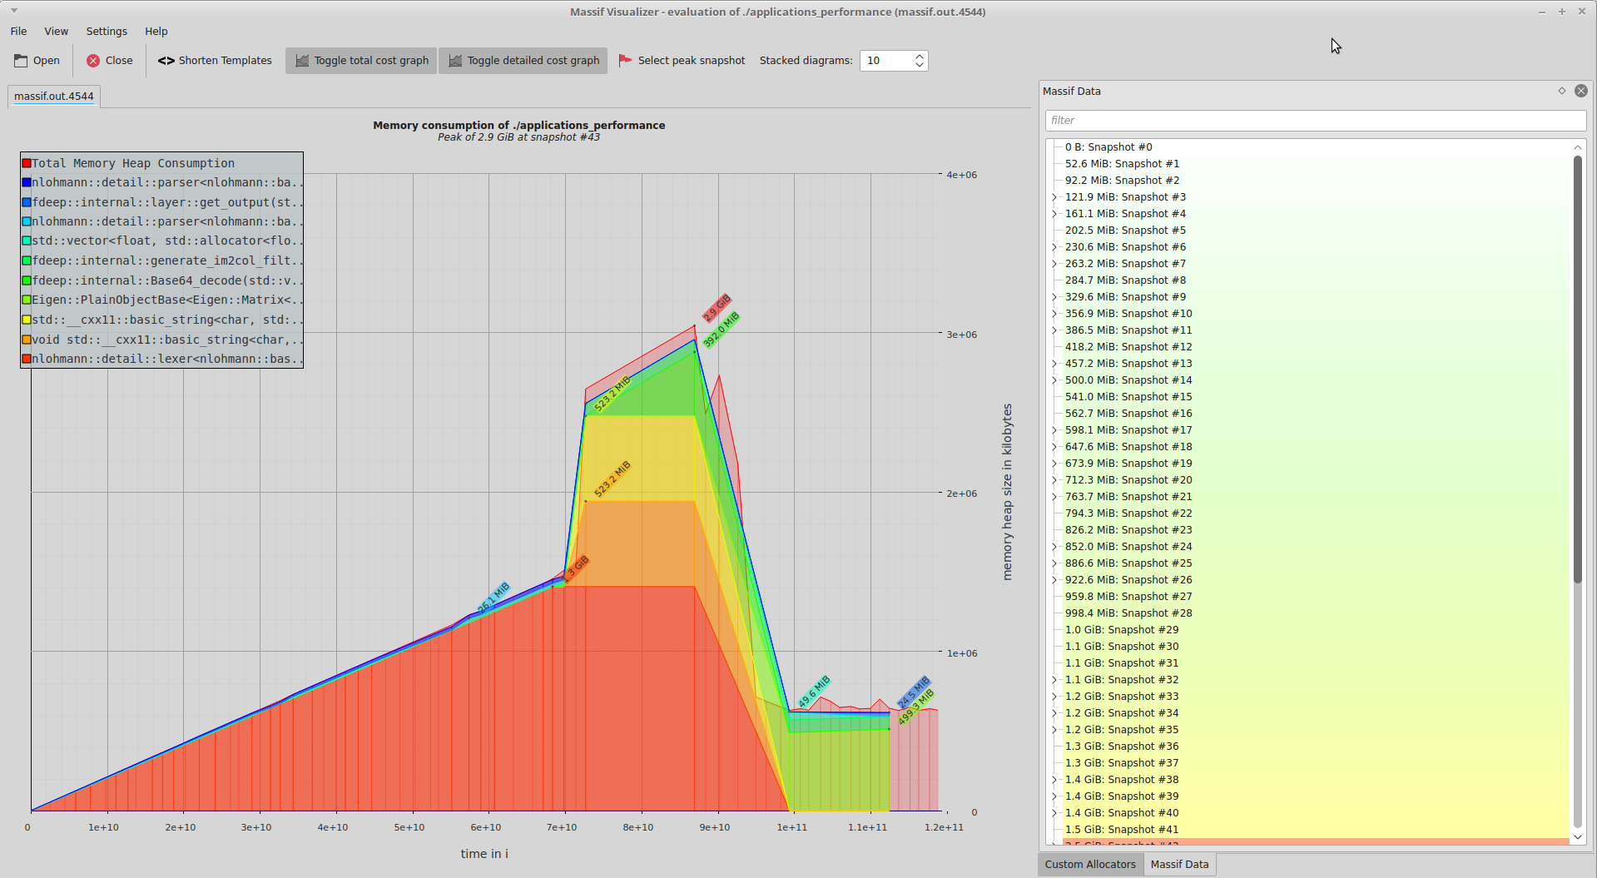Click the scrollbar down arrow in Massif Data

coord(1577,837)
